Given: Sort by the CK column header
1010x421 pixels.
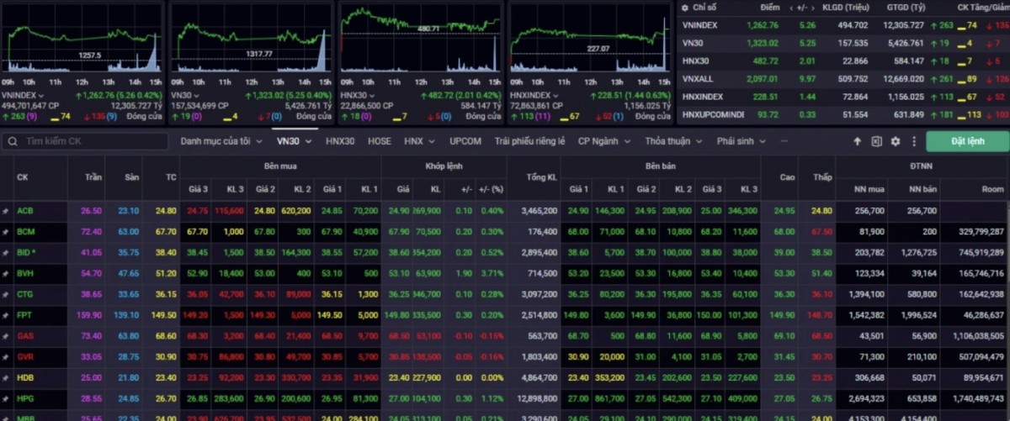Looking at the screenshot, I should tap(22, 177).
